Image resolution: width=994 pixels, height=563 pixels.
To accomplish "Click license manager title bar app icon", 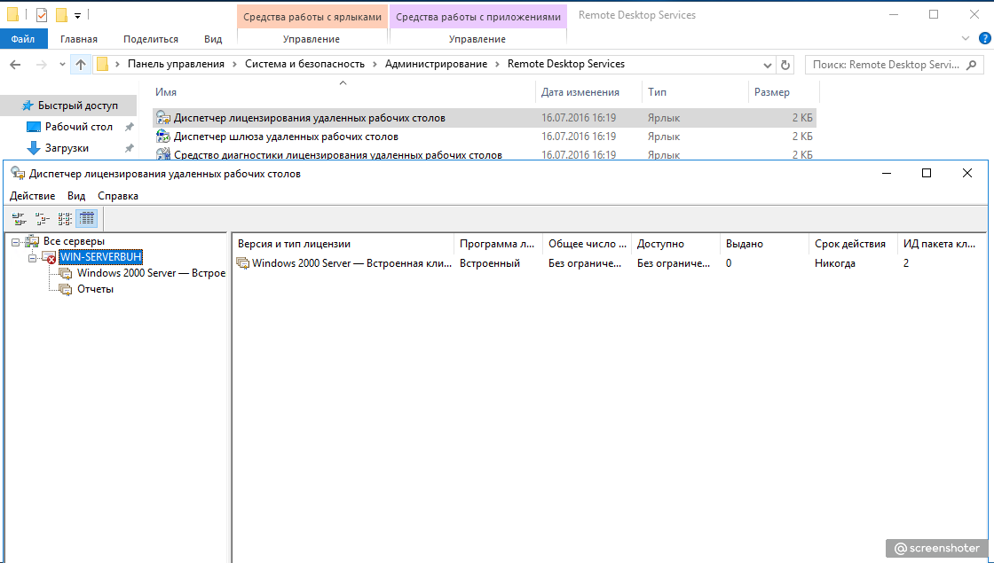I will coord(19,174).
